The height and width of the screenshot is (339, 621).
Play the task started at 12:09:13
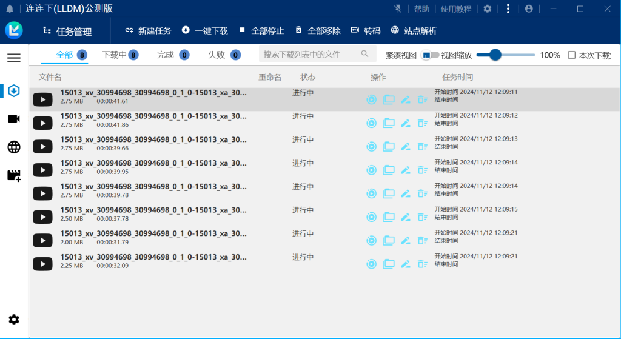pyautogui.click(x=43, y=147)
